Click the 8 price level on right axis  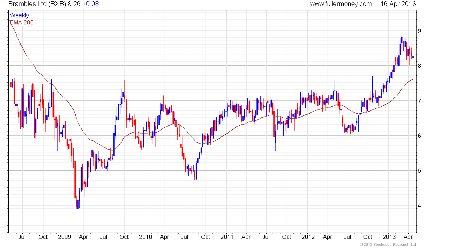click(x=419, y=66)
